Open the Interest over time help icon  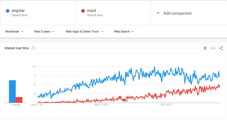(x=33, y=48)
